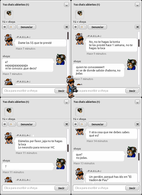This screenshot has height=195, width=142.
Task: Select vheya chat avatar tab in top-left panel
Action: [x=9, y=14]
